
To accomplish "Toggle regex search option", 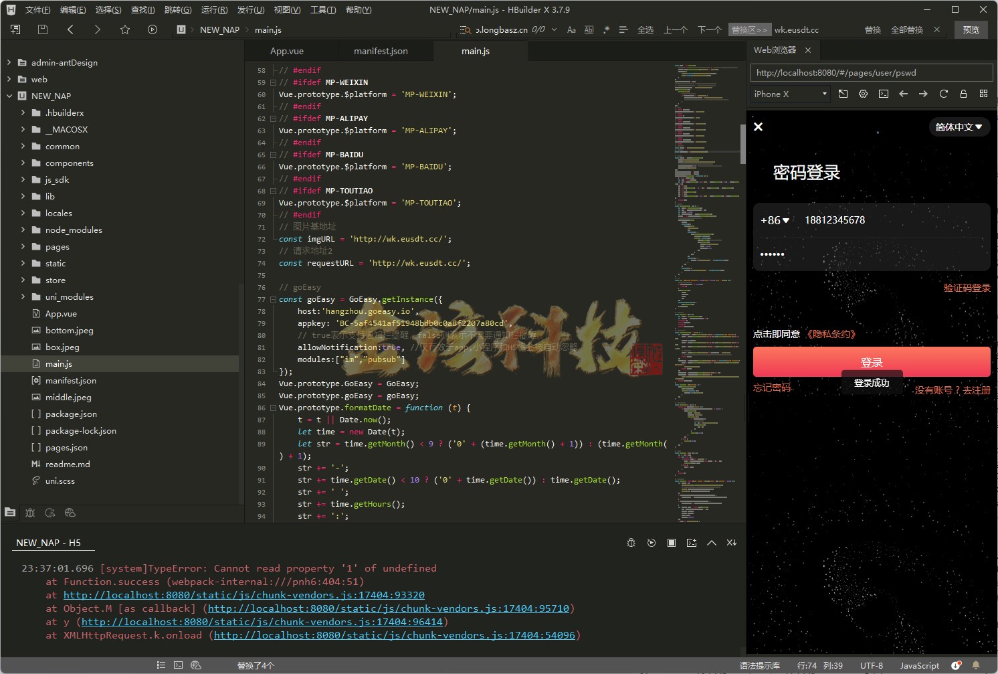I will coord(606,30).
